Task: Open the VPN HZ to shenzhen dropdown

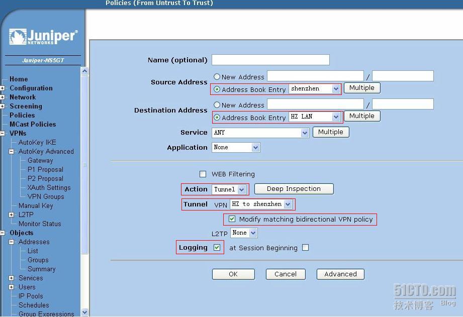Action: (261, 204)
